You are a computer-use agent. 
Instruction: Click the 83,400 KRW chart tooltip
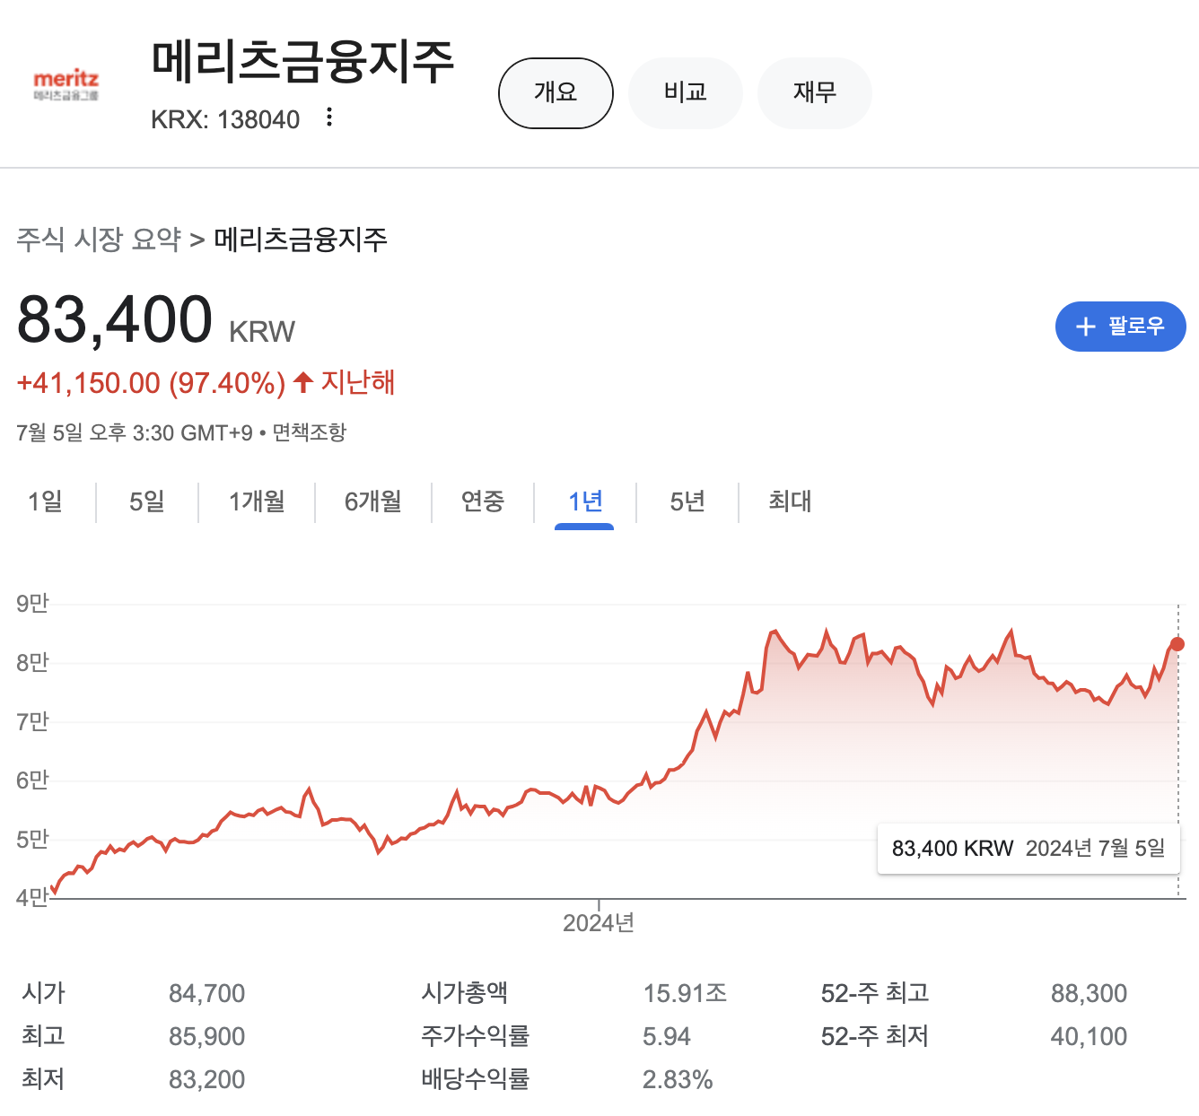click(1028, 849)
